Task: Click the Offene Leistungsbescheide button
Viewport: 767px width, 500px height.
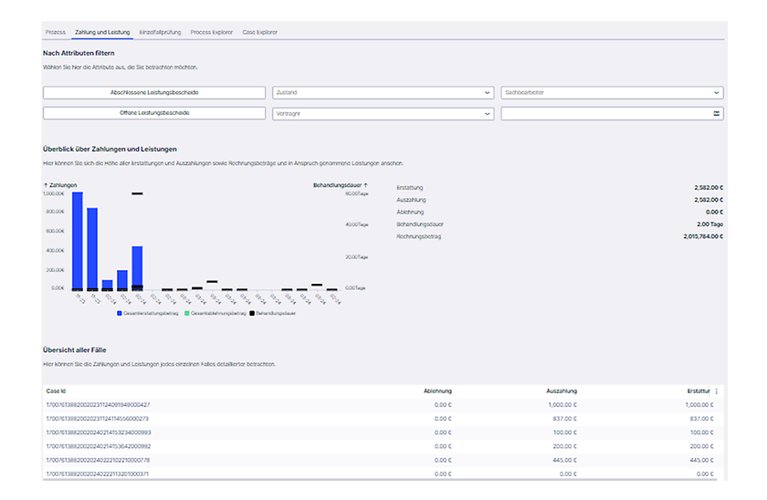Action: tap(154, 113)
